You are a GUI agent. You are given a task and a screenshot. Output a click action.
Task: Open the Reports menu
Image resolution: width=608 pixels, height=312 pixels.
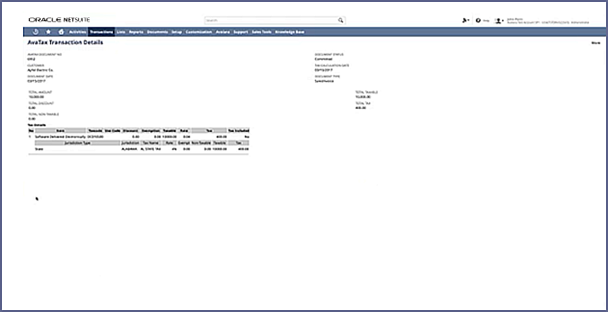[x=136, y=31]
